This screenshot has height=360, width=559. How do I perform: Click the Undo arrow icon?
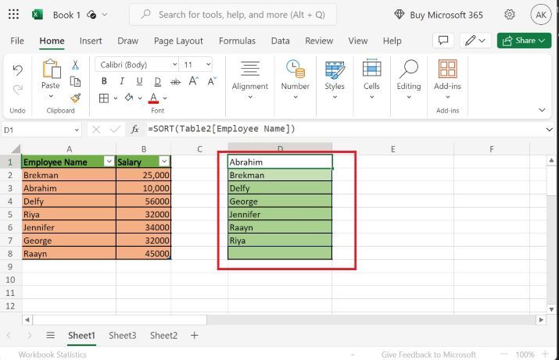click(x=17, y=70)
